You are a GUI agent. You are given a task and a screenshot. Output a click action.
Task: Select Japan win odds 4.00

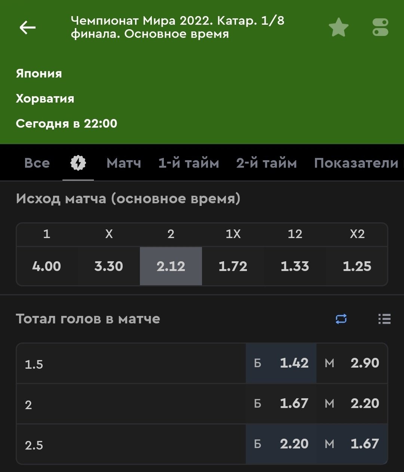coord(47,266)
